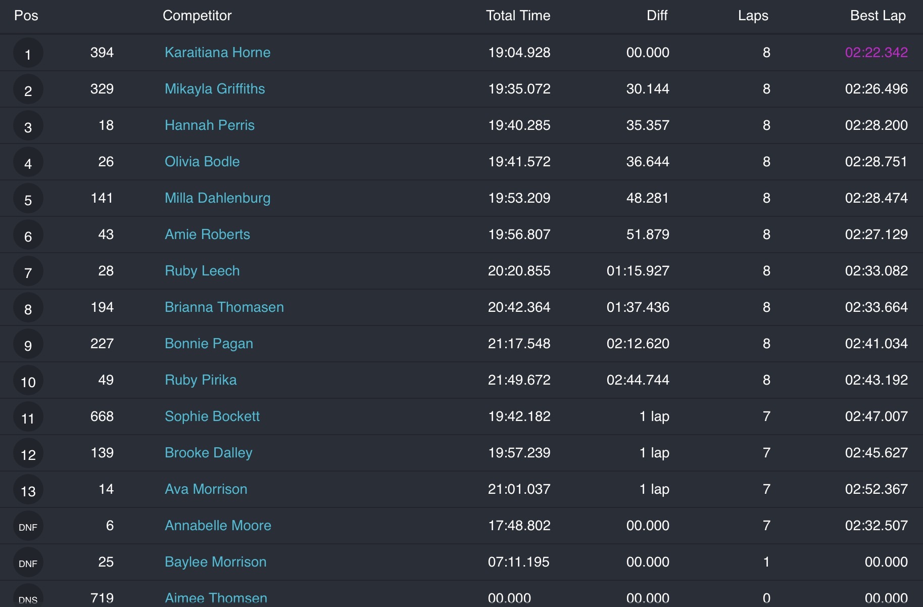Click Olivia Bodle competitor name

(202, 162)
